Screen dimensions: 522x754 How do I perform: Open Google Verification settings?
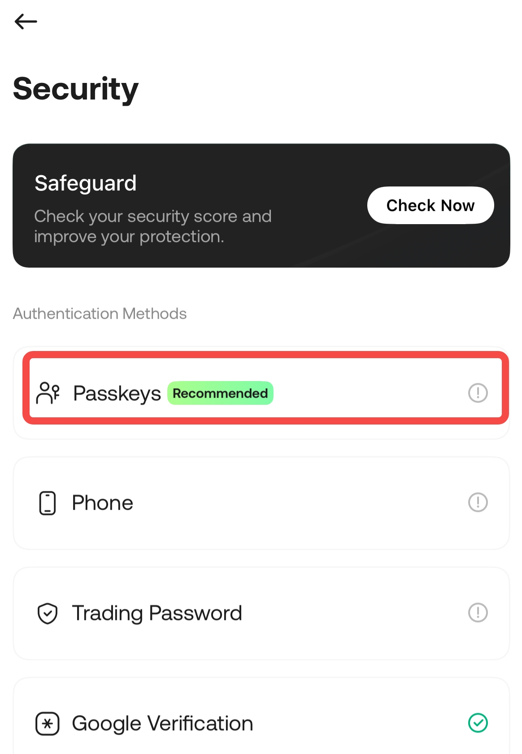click(x=162, y=724)
